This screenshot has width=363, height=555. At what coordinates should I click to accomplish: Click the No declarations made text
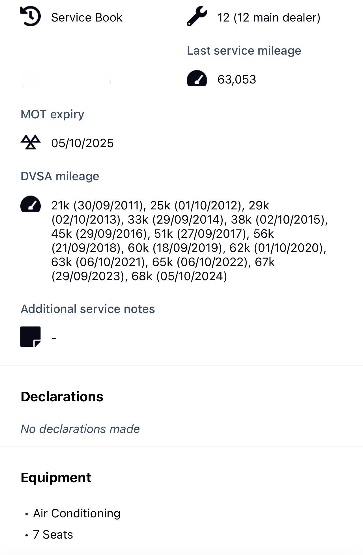80,429
